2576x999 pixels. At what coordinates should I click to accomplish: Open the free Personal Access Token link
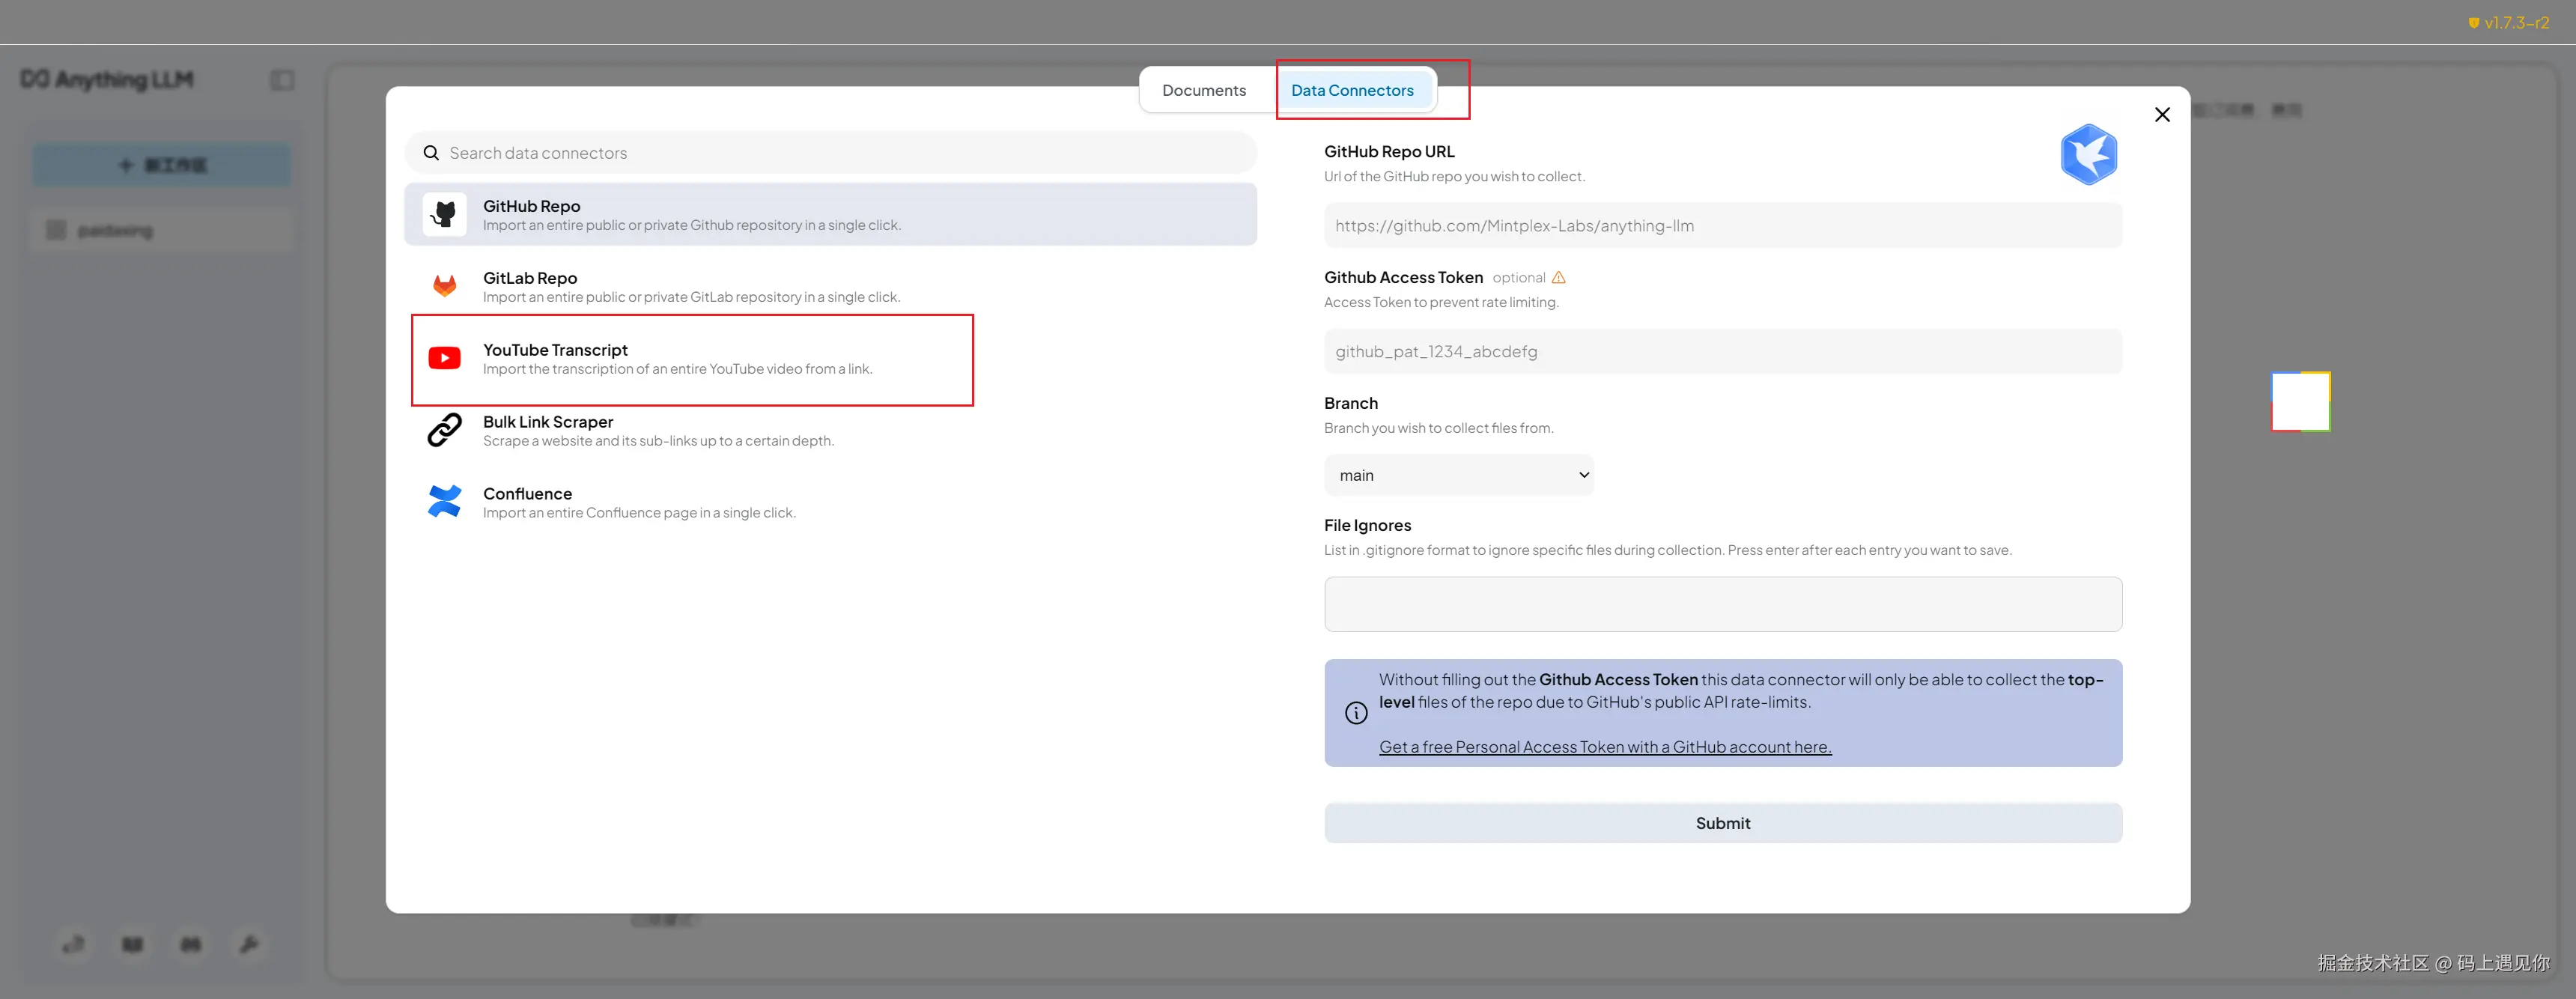pos(1604,747)
